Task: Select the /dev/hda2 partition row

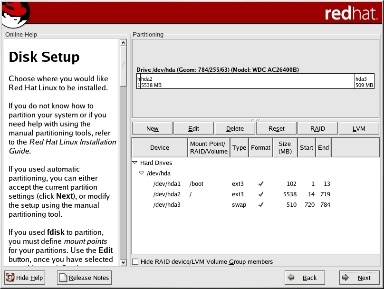Action: pos(167,194)
